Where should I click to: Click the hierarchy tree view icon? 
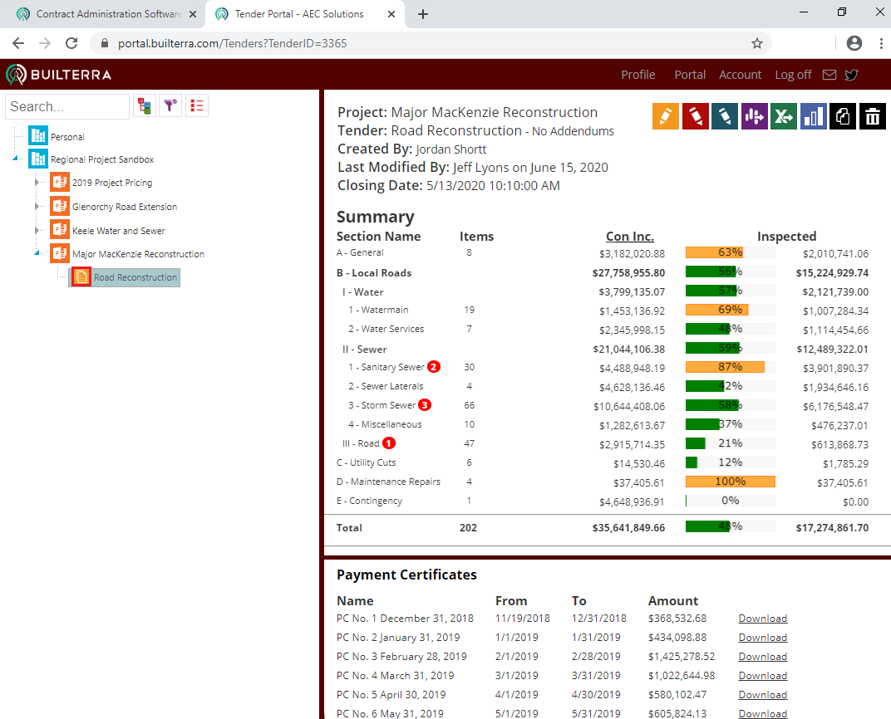click(145, 105)
